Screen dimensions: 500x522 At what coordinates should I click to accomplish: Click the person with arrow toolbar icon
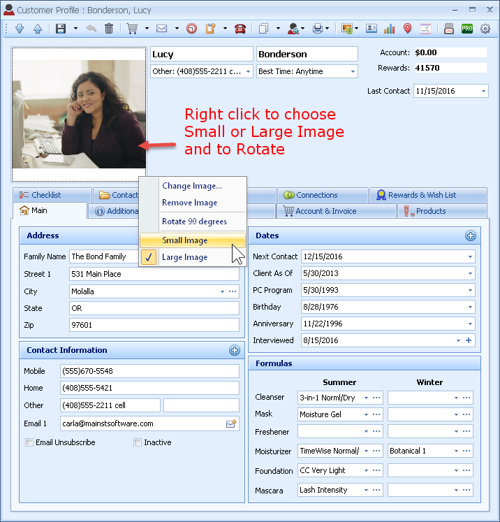pos(293,29)
